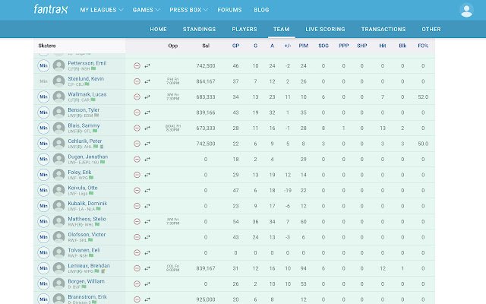
Task: Toggle Min status for Olofsson, Victor
Action: (x=44, y=237)
